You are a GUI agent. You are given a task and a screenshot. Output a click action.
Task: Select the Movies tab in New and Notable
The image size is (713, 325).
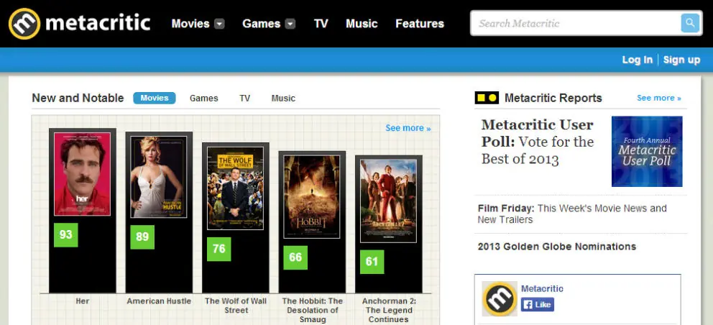(x=154, y=98)
